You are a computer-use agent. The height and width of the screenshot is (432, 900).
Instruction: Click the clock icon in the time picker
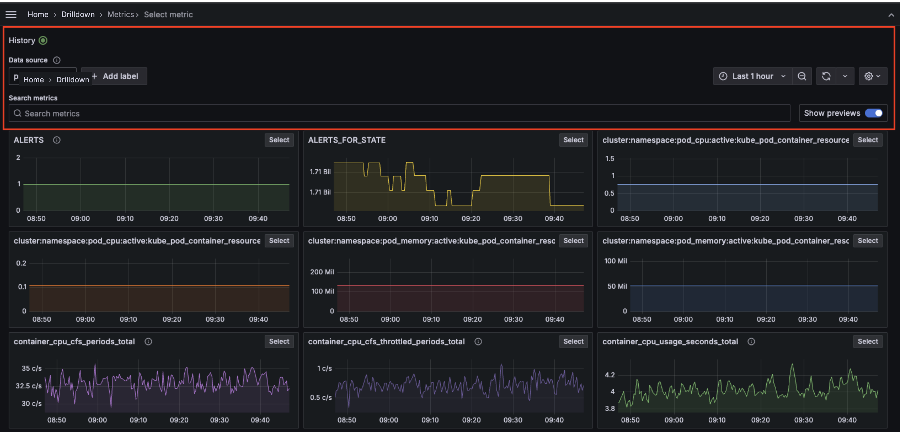(x=723, y=76)
